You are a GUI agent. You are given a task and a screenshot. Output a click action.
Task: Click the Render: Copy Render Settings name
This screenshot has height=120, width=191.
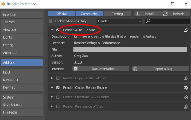[x=85, y=78]
